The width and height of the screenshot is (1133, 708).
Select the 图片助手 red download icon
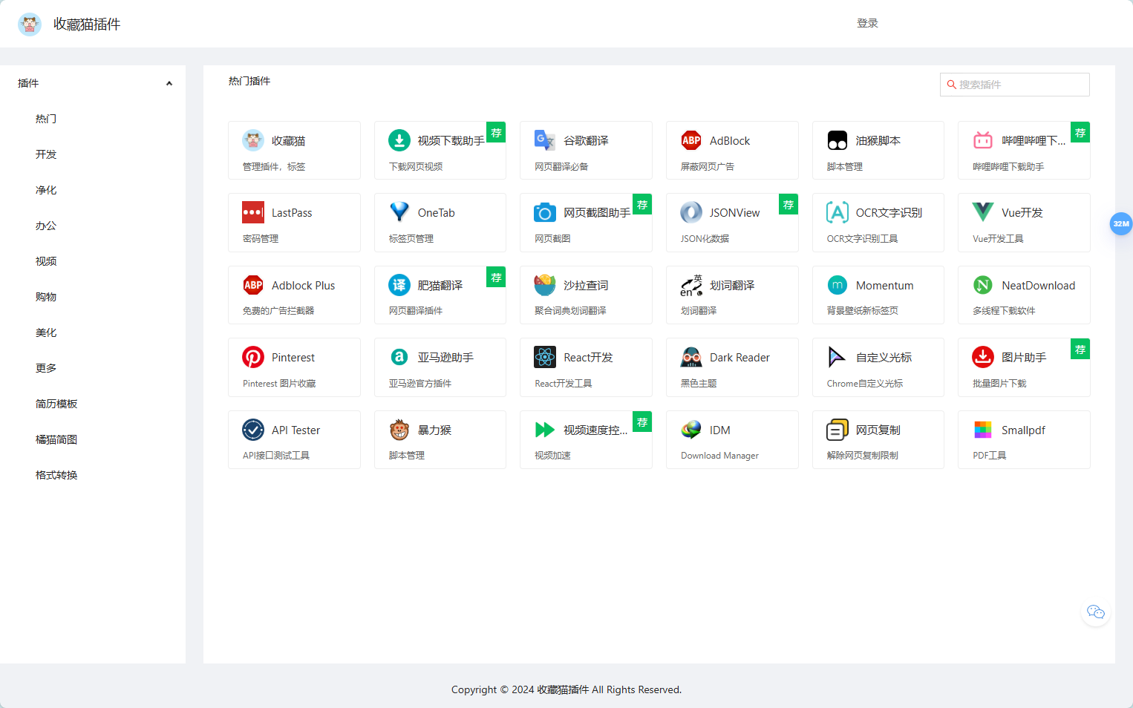point(983,357)
